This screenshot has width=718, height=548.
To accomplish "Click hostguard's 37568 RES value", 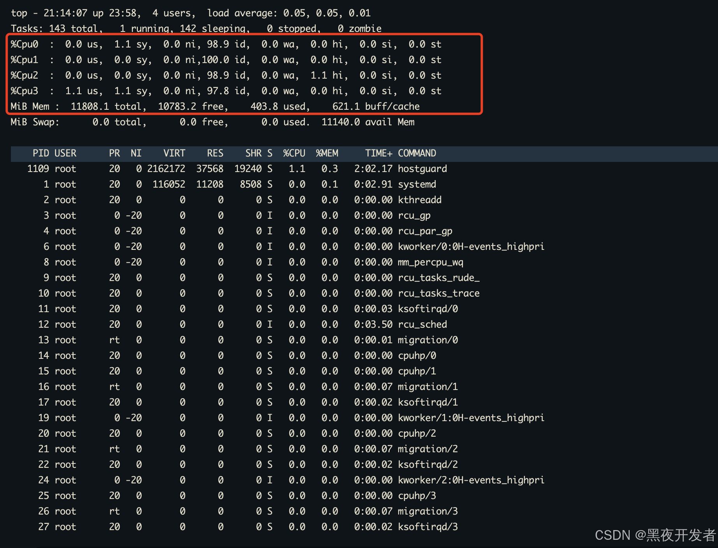I will click(210, 169).
